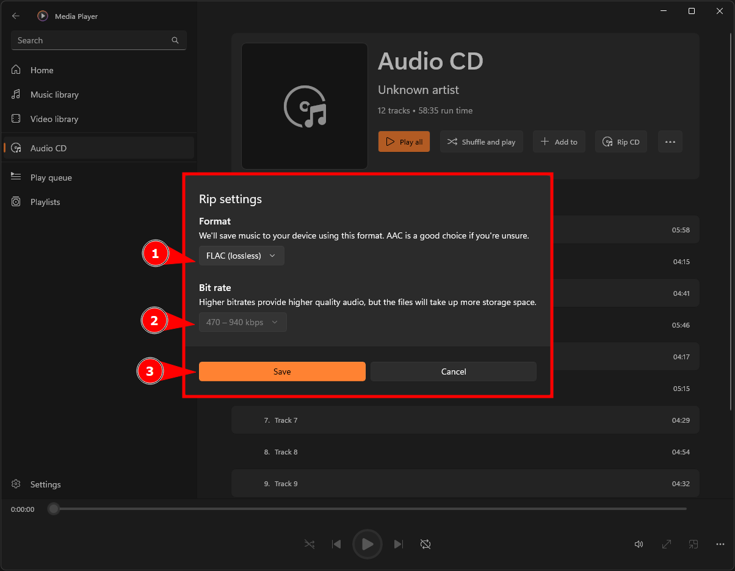This screenshot has height=571, width=735.
Task: Open more options in playback bar
Action: [720, 544]
